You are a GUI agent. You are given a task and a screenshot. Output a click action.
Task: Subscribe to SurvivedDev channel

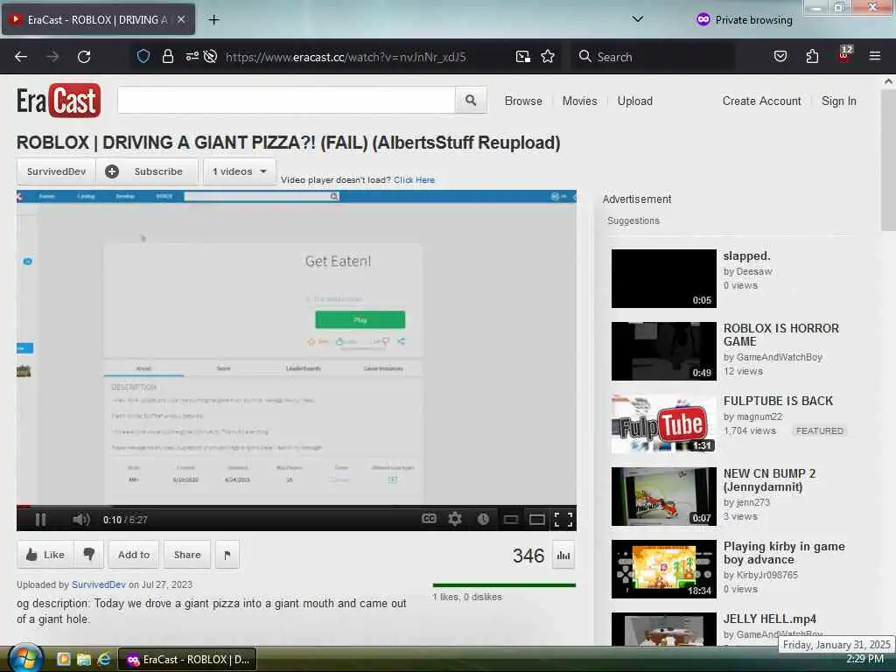(147, 171)
